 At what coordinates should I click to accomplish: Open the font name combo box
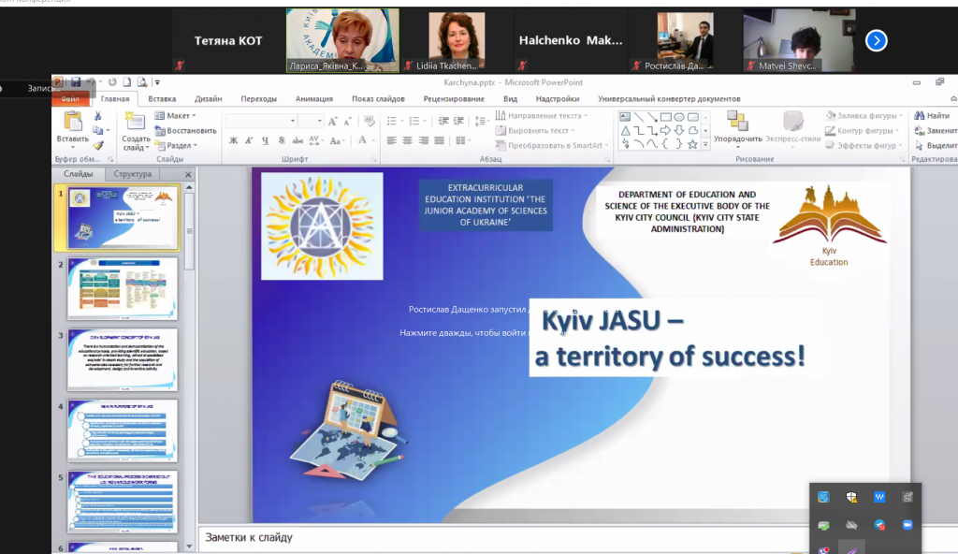click(262, 121)
